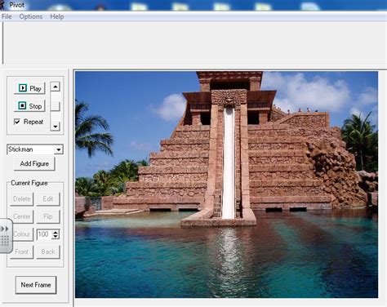The width and height of the screenshot is (387, 307).
Task: Click the pyramid background image in canvas
Action: pyautogui.click(x=226, y=185)
